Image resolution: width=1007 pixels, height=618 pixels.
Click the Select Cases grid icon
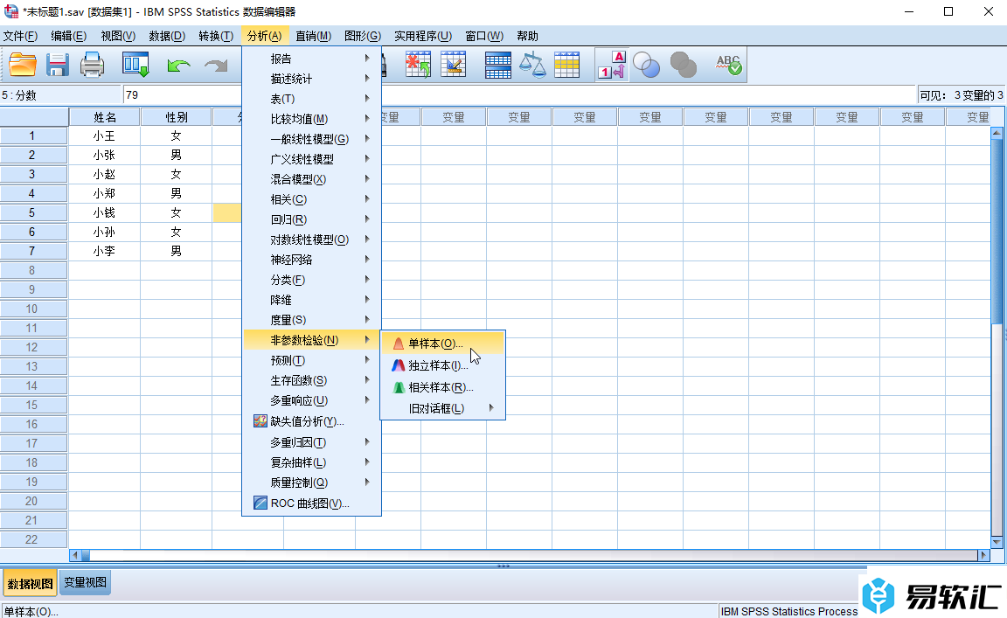click(x=566, y=65)
